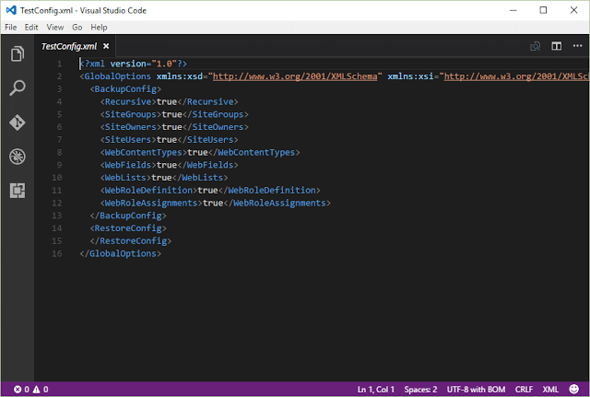Open the Explorer view in activity bar
Viewport: 590px width, 397px height.
18,53
